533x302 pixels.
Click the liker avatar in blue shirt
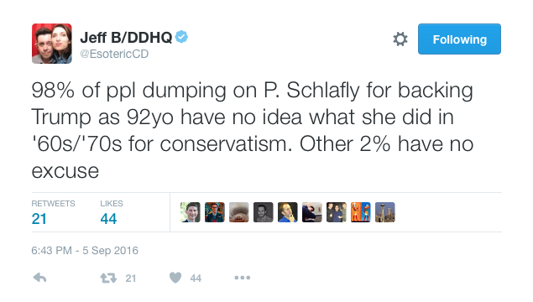pos(288,212)
